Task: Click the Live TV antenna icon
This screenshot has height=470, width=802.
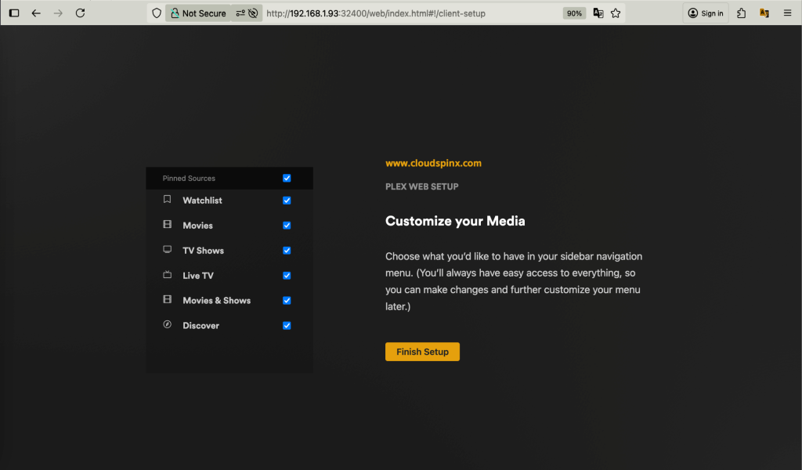Action: tap(166, 275)
